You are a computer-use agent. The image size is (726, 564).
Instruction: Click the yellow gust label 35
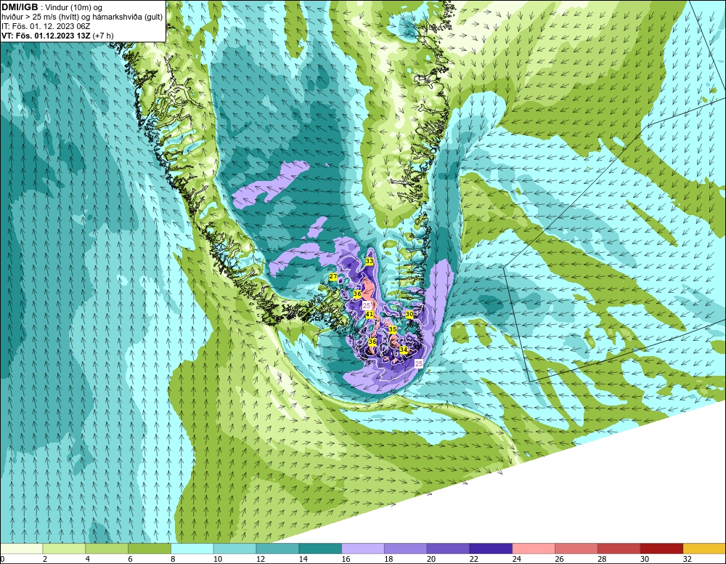(x=393, y=329)
